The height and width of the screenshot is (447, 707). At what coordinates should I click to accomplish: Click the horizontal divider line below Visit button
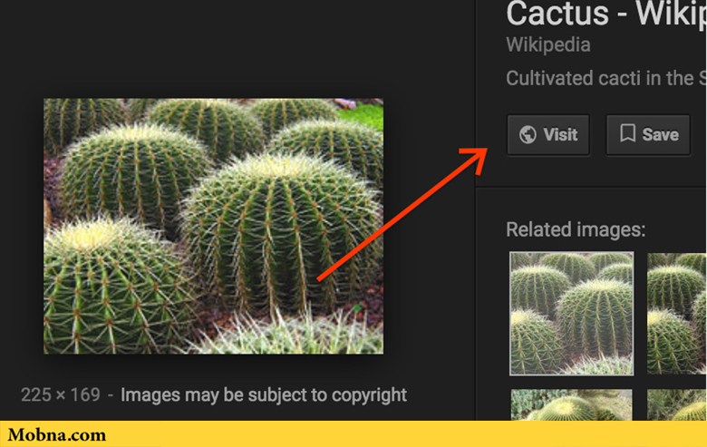click(589, 185)
